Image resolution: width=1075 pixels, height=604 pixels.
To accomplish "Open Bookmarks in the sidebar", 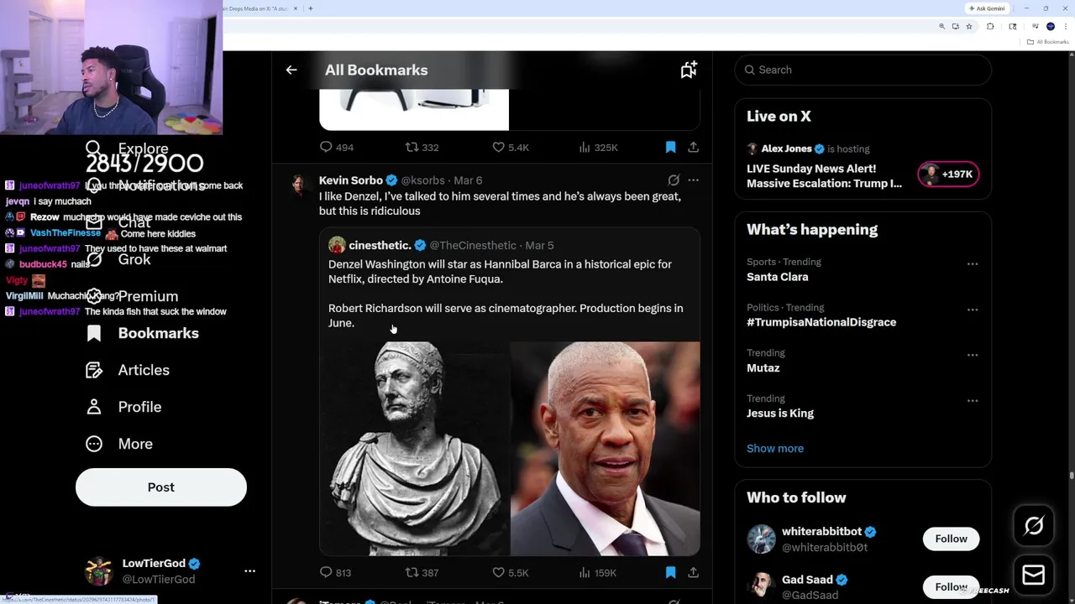I will tap(143, 333).
